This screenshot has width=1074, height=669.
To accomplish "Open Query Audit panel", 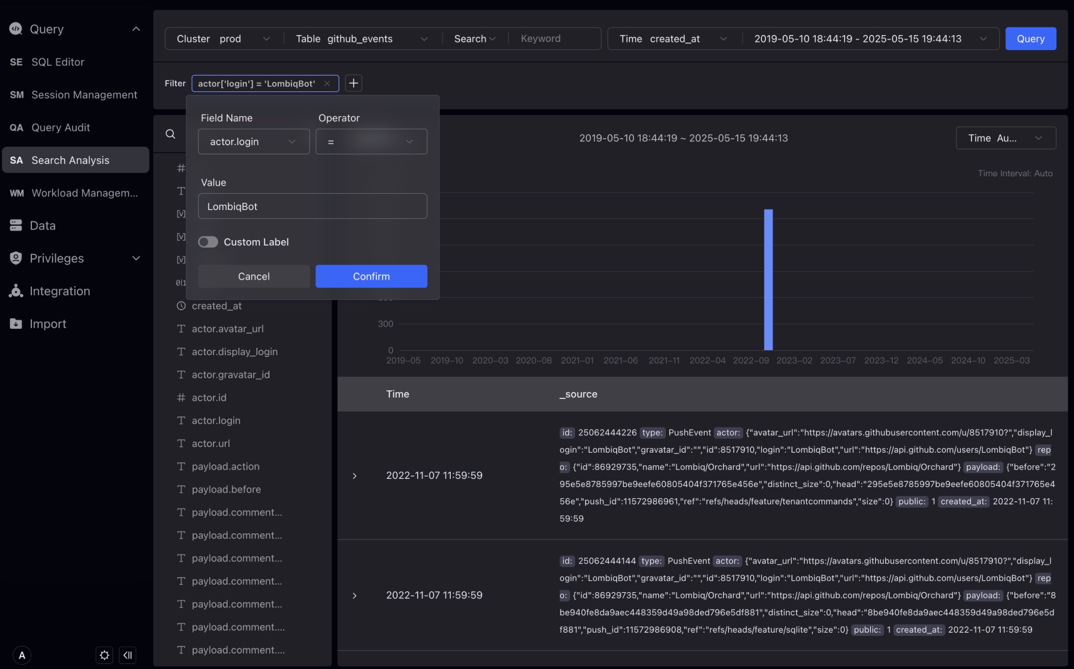I will tap(61, 128).
